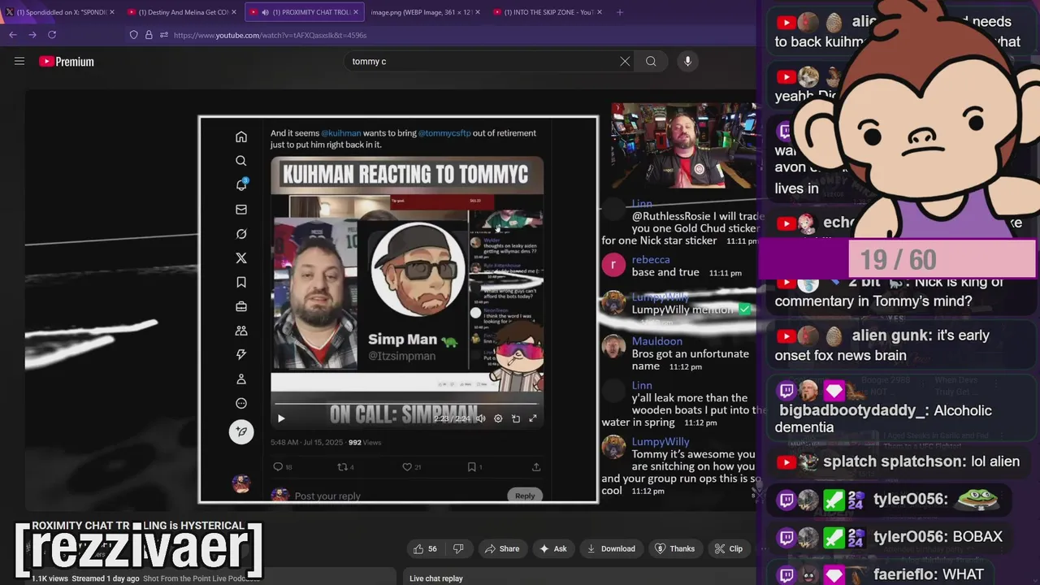Switch to INTO THE SKIP ZONE tab
Screen dimensions: 1040x585
point(548,12)
